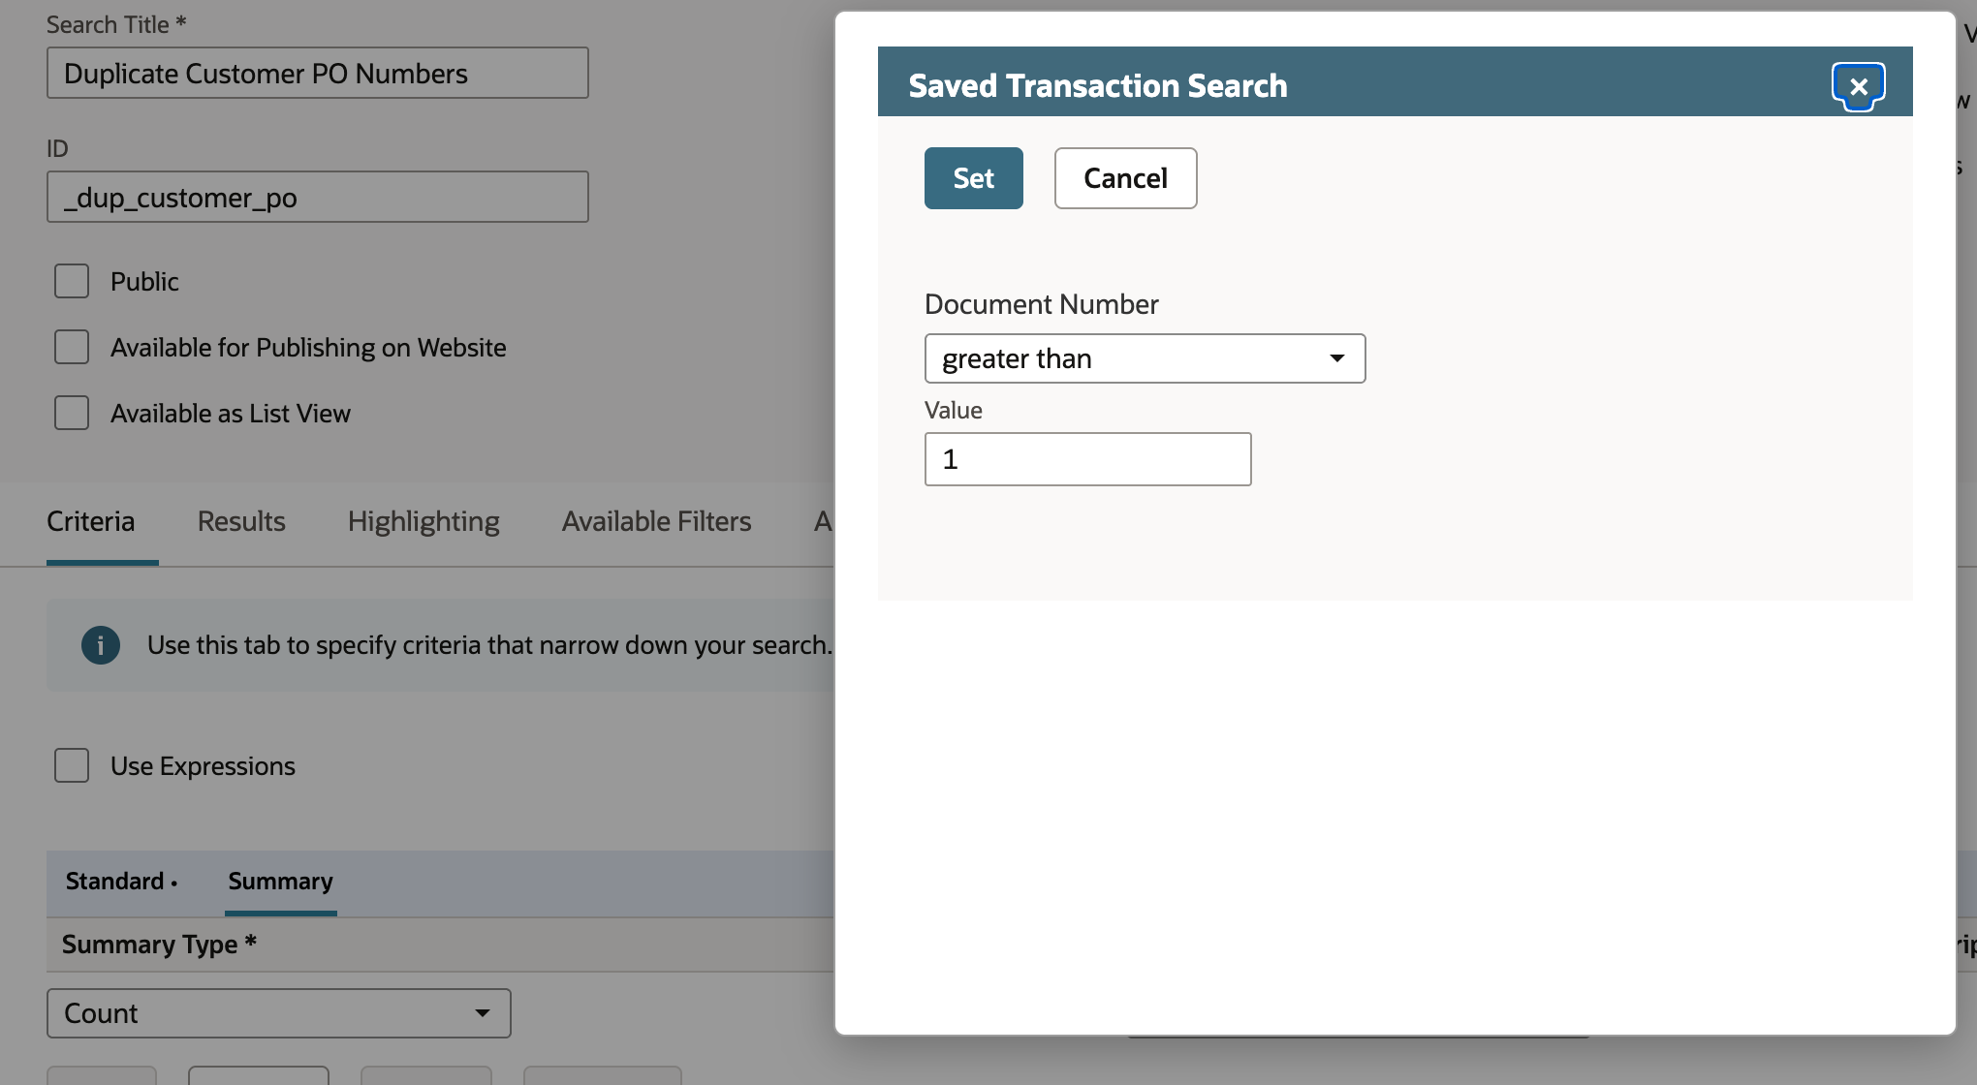Image resolution: width=1977 pixels, height=1085 pixels.
Task: Open the Highlighting tab
Action: tap(424, 521)
